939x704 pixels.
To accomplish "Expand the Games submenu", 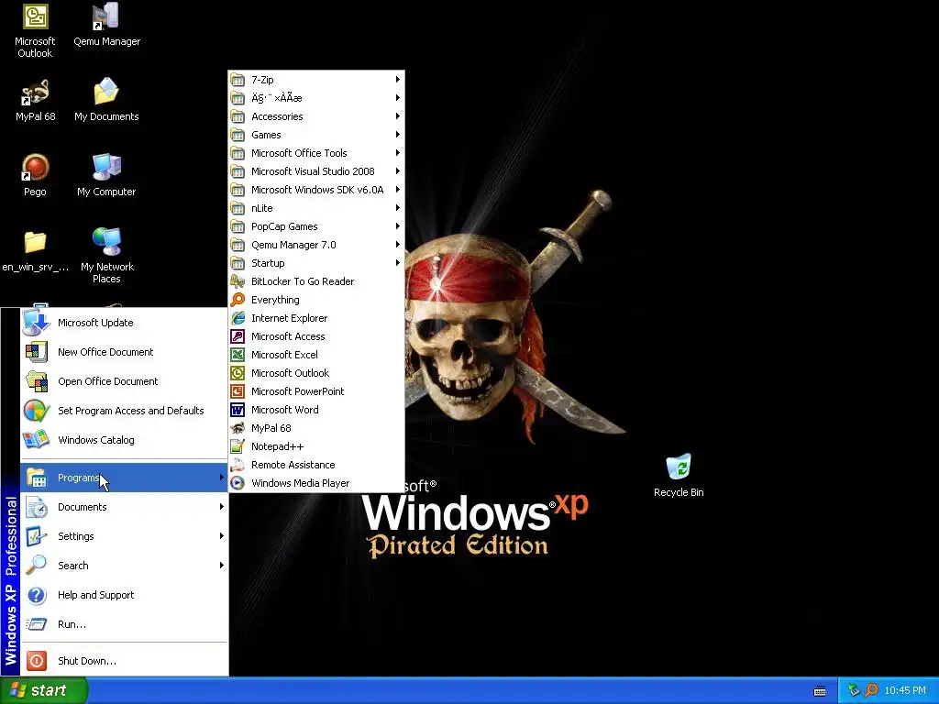I will pyautogui.click(x=316, y=135).
